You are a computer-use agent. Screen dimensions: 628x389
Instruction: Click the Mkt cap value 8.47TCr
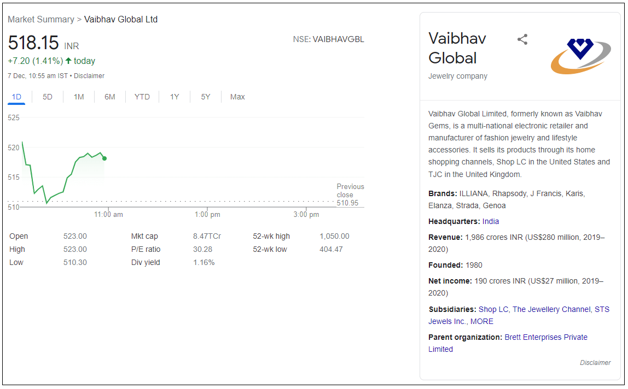tap(207, 236)
